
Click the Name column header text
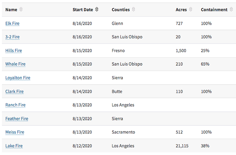click(x=11, y=10)
